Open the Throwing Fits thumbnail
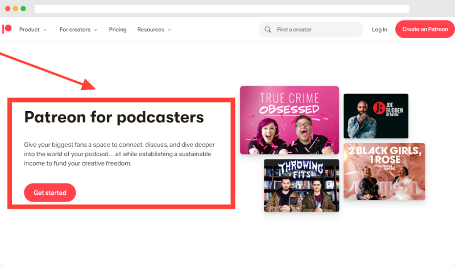 (301, 186)
